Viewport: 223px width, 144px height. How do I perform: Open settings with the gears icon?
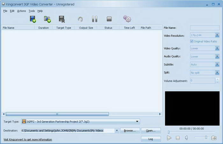127,19
